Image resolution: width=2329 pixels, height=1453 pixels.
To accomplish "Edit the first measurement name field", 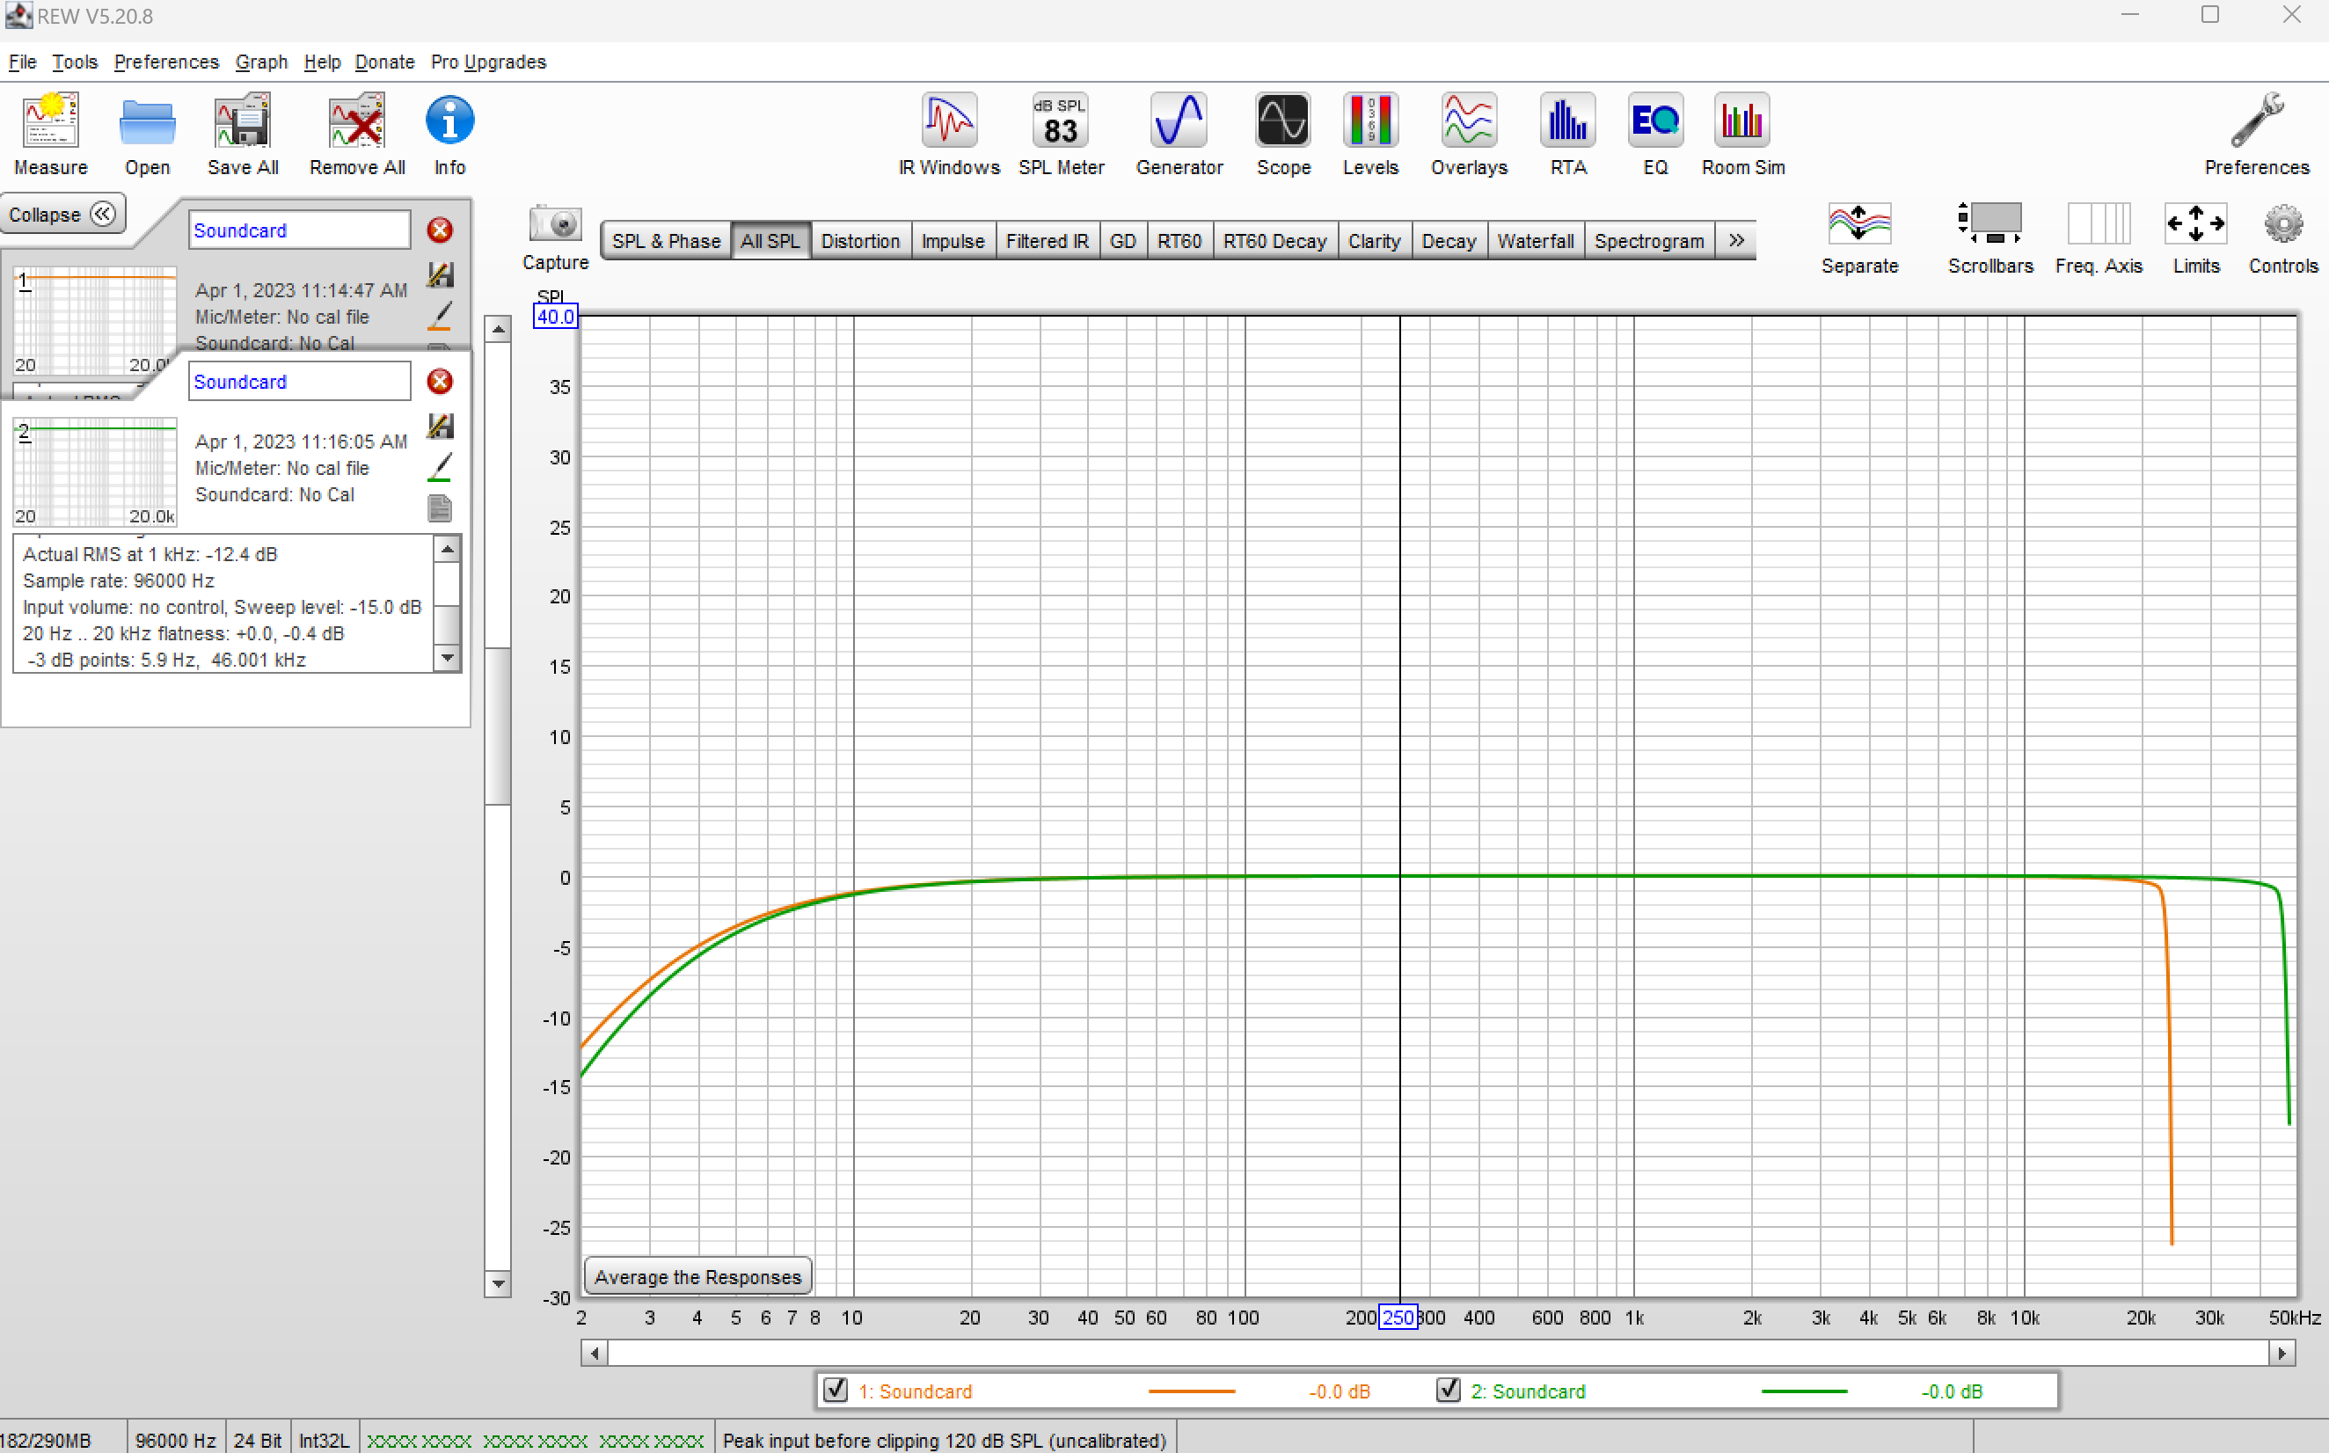I will point(299,230).
